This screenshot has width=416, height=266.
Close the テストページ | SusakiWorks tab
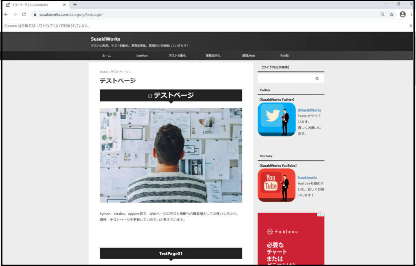(64, 5)
